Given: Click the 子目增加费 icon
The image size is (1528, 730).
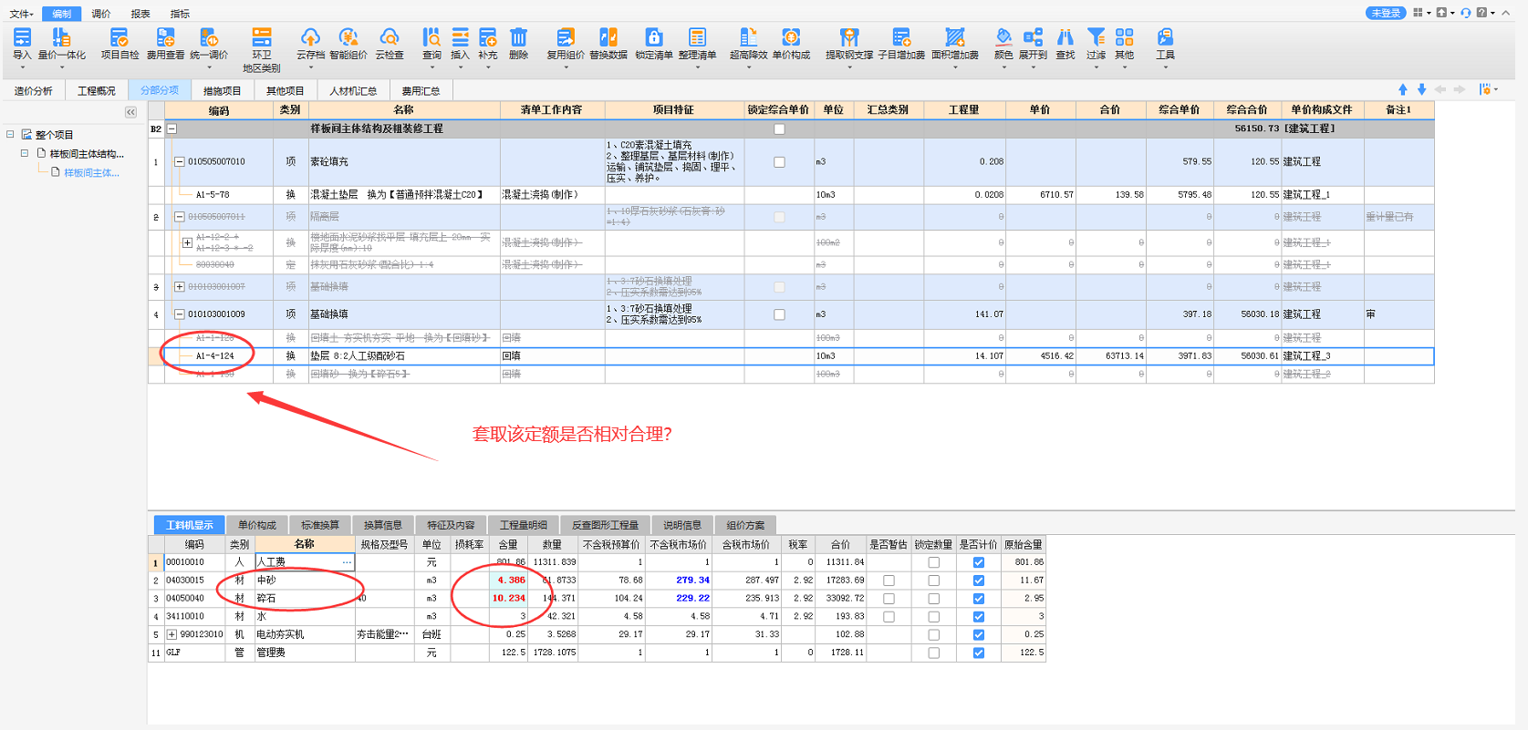Looking at the screenshot, I should pyautogui.click(x=901, y=37).
